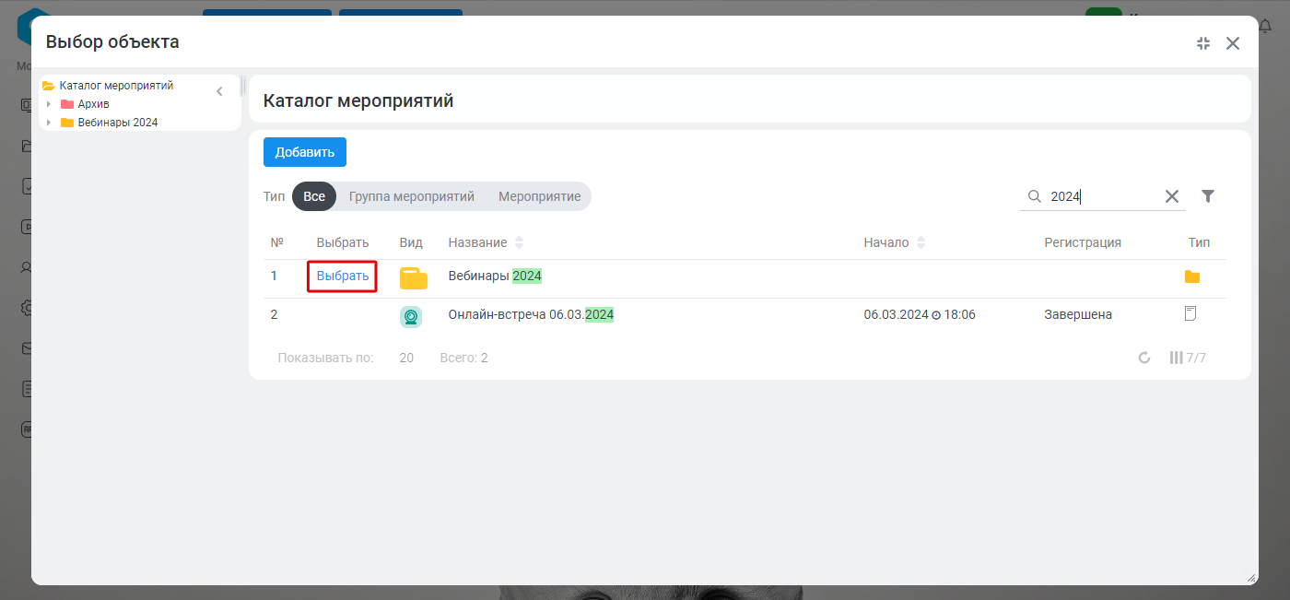Click the webcam icon of the online meeting
This screenshot has height=600, width=1290.
(x=411, y=316)
